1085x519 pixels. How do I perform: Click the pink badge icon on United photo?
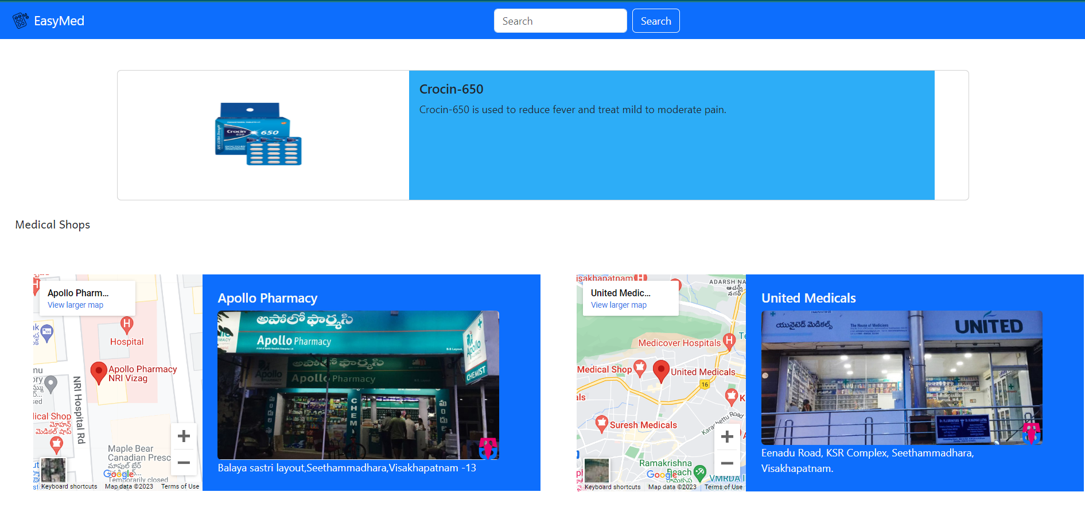(1031, 433)
